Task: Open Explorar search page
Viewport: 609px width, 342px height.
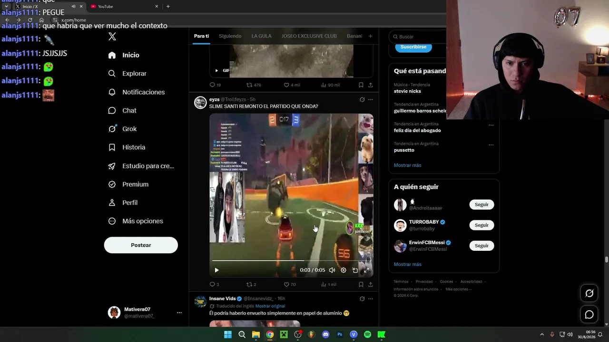Action: coord(127,74)
